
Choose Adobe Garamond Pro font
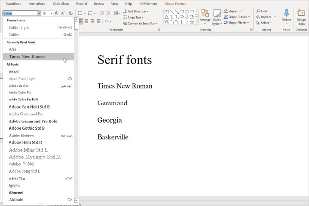(x=26, y=114)
